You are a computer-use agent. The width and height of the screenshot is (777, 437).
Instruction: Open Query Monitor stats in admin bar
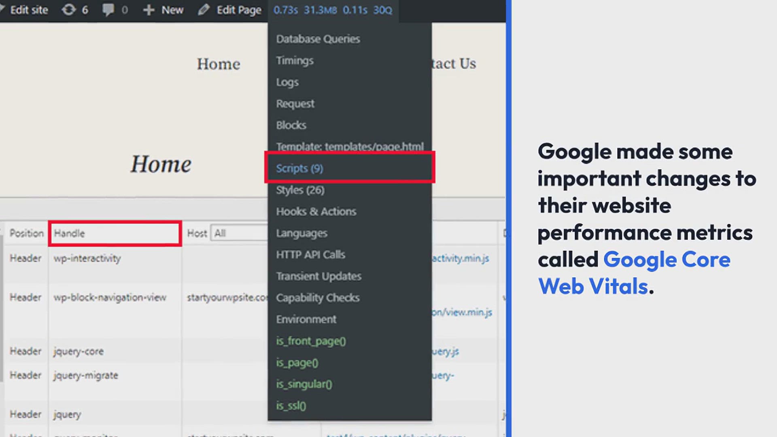333,10
